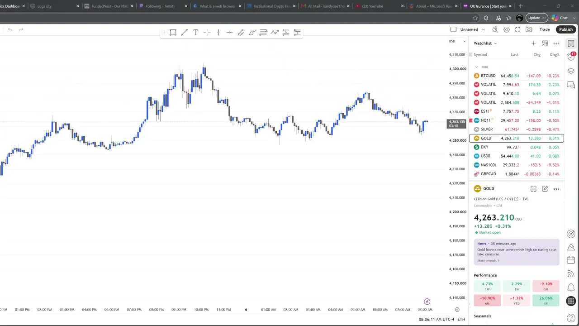Enter fullscreen mode
Image resolution: width=579 pixels, height=326 pixels.
coord(517,29)
